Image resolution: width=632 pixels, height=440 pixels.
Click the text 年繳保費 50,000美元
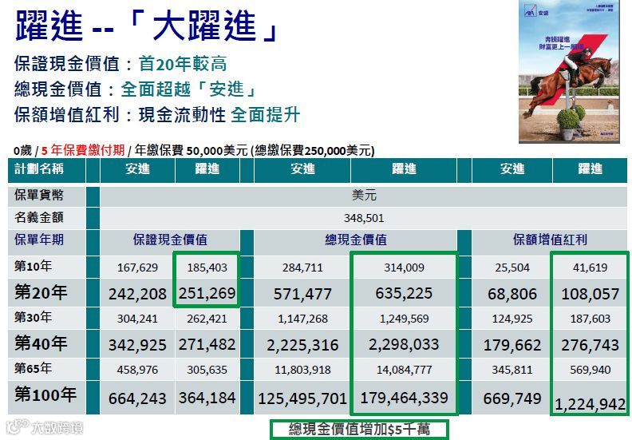tap(191, 150)
